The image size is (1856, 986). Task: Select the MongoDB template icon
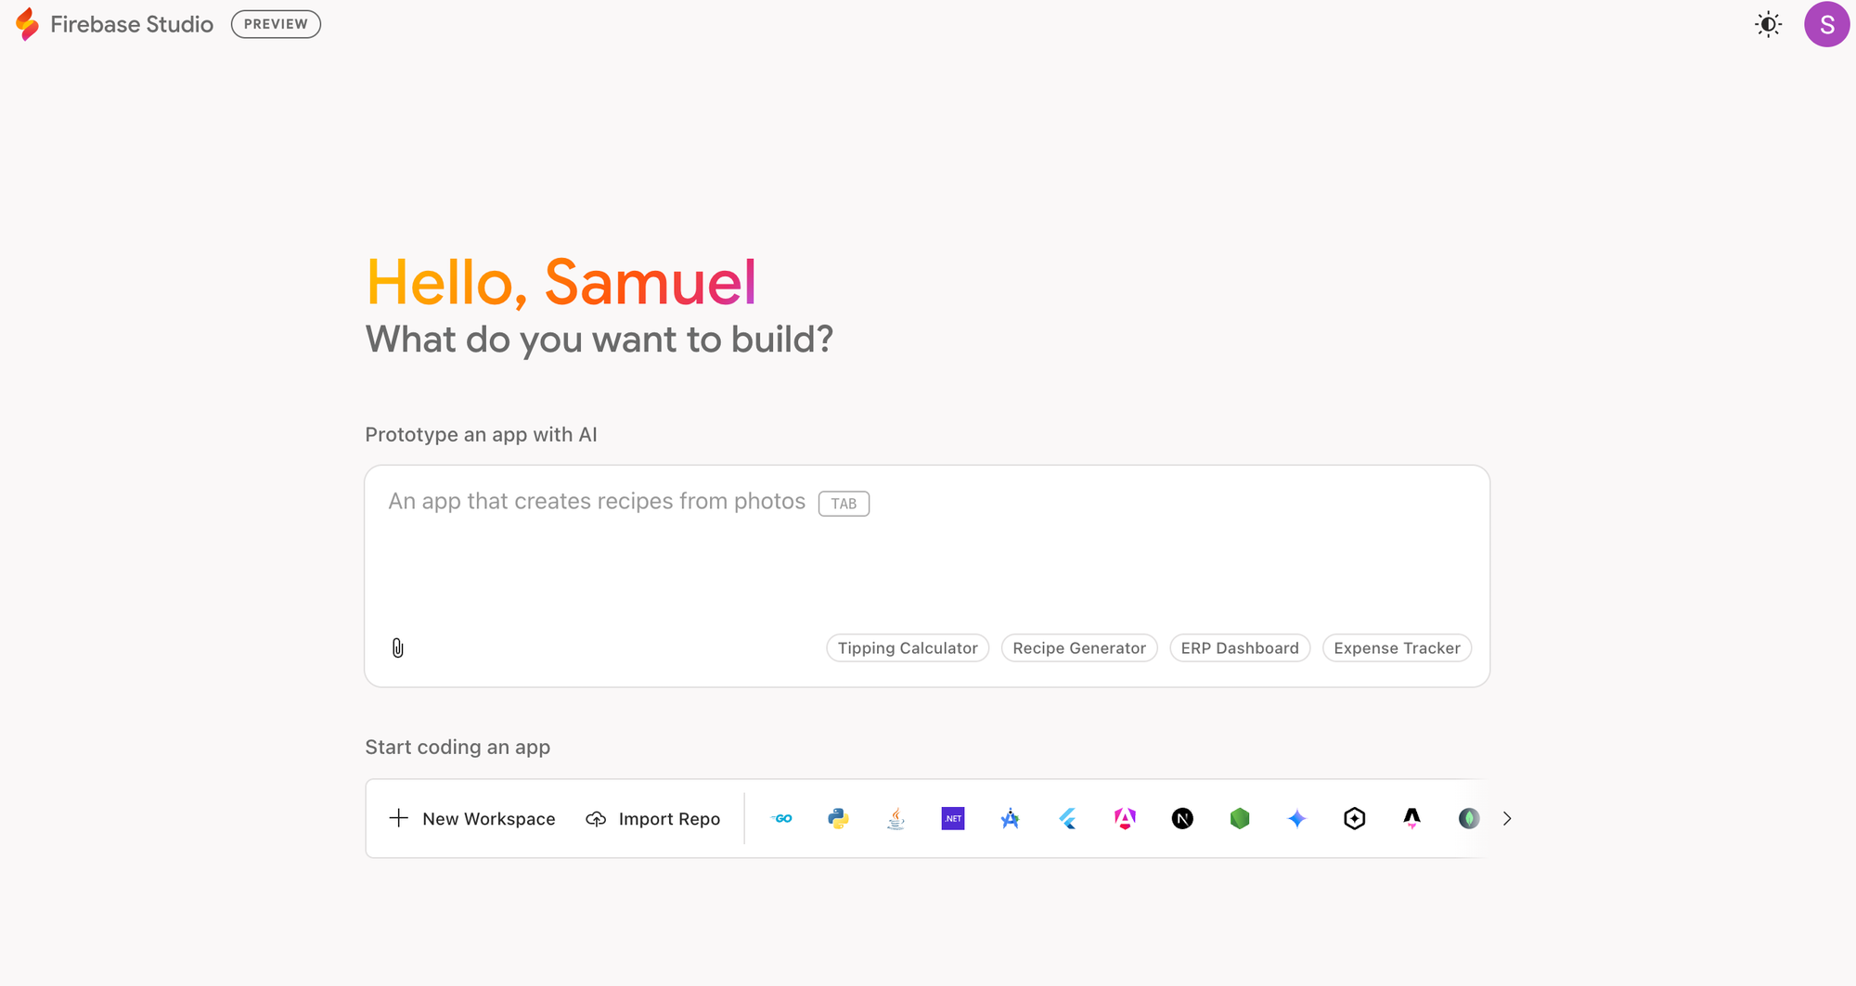[1467, 818]
